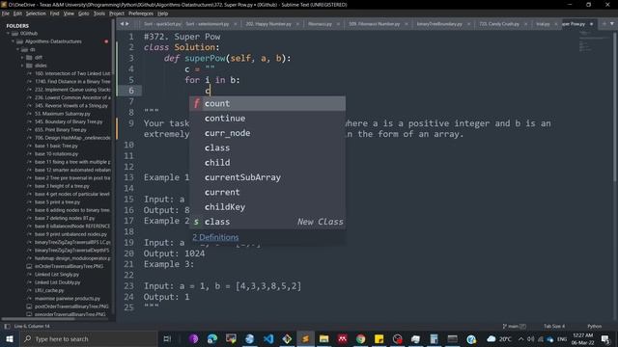Open the Edit menu
Viewport: 618px width, 347px height.
click(x=17, y=13)
